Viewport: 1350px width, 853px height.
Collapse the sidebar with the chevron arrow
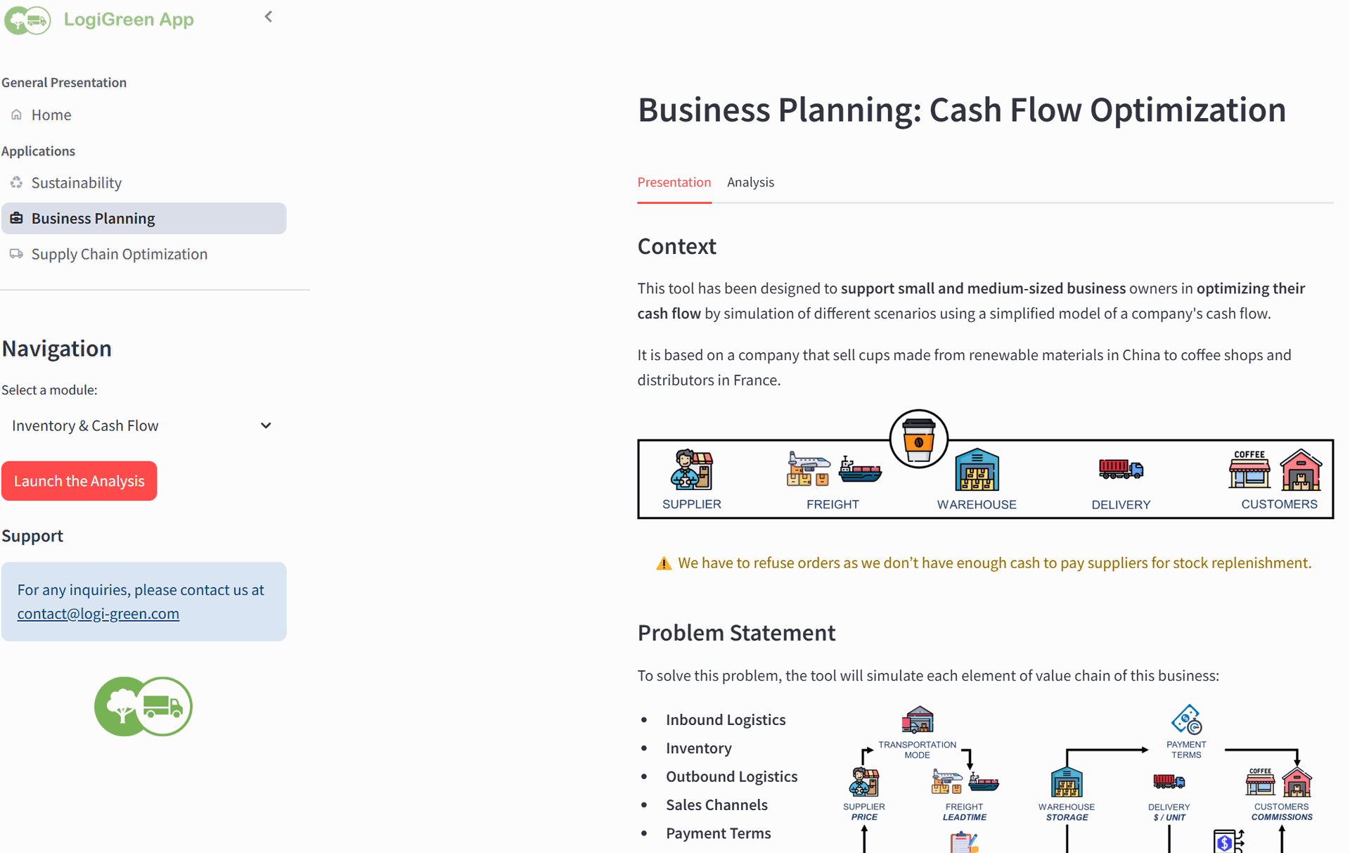(268, 16)
